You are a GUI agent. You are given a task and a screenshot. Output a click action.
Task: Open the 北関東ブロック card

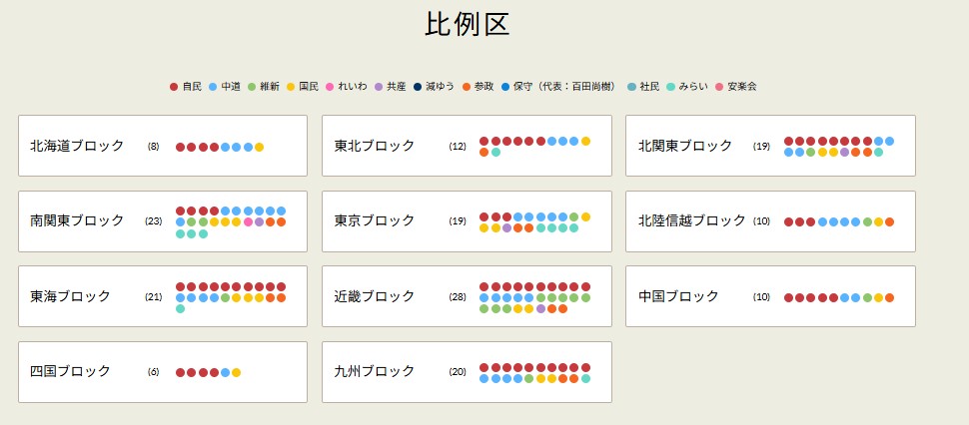coord(770,146)
